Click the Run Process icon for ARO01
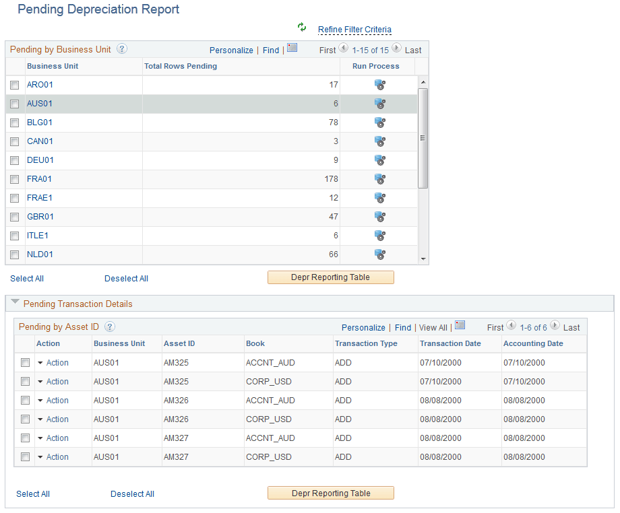620x513 pixels. 379,84
